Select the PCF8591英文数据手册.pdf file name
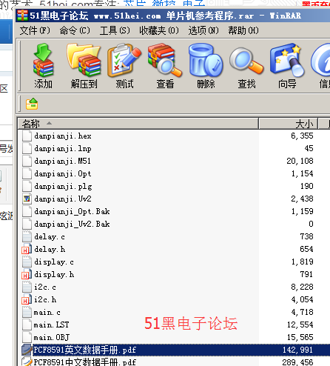Image resolution: width=330 pixels, height=366 pixels. click(x=84, y=350)
